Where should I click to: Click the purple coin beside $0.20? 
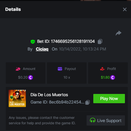coord(30,77)
